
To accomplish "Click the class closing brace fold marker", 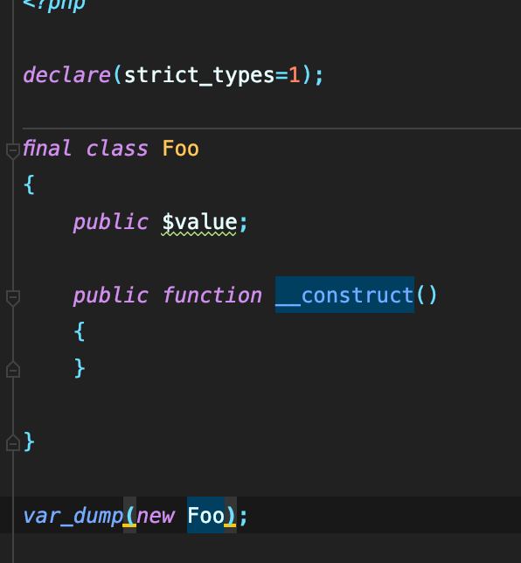I will [13, 442].
